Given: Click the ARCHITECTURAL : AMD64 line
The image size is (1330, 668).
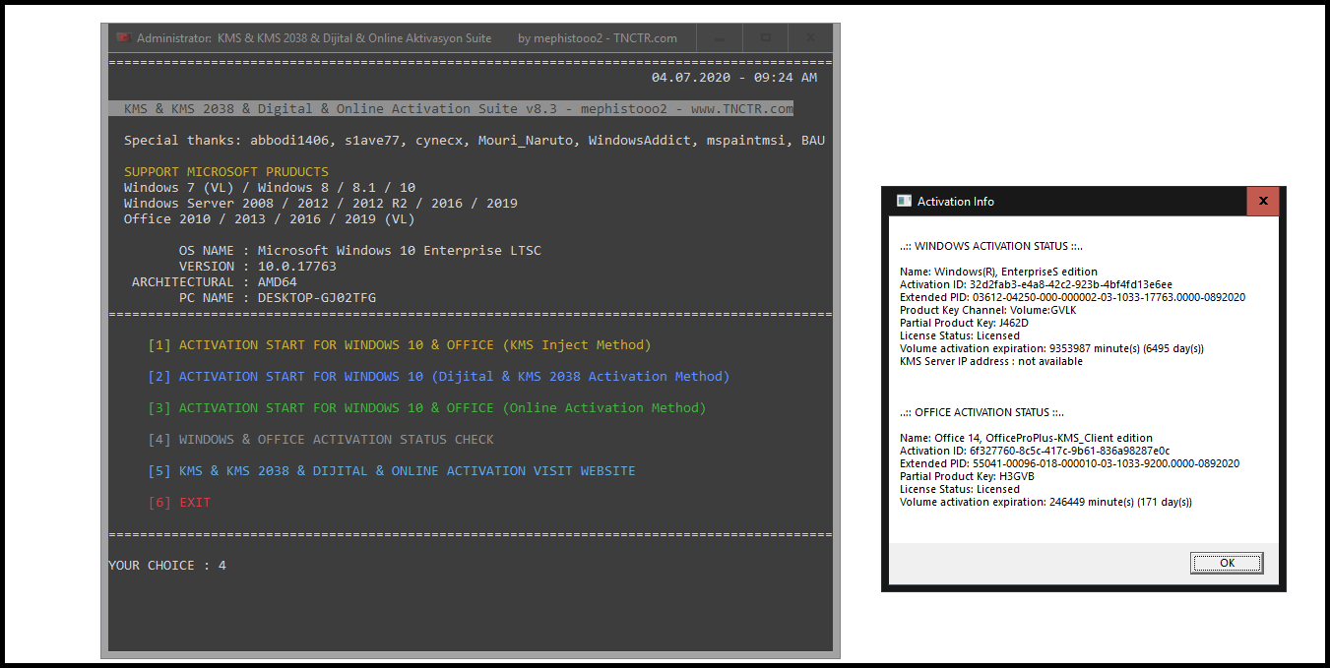Looking at the screenshot, I should pos(215,282).
